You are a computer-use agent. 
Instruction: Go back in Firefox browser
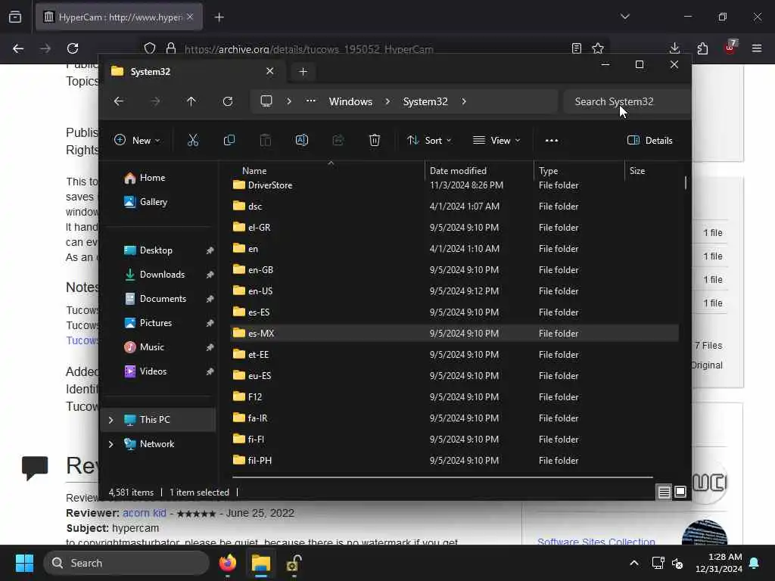point(18,48)
